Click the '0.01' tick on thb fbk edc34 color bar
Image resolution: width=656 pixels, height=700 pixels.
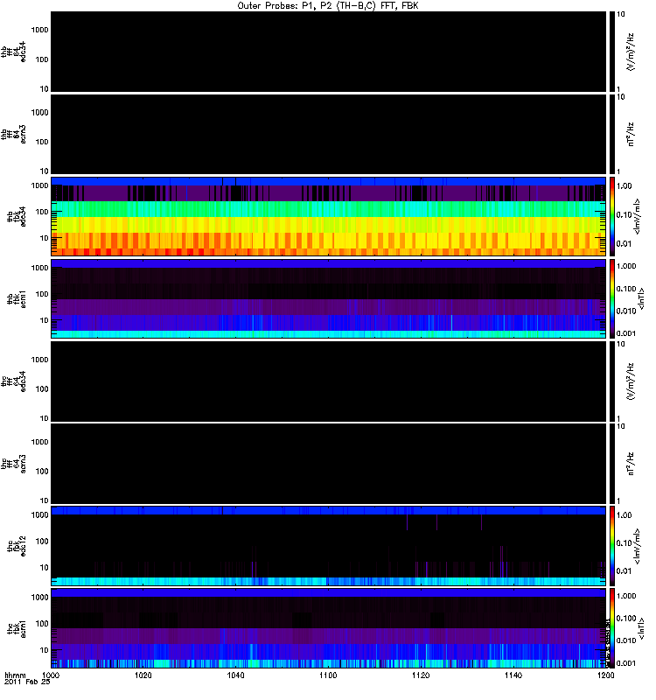(x=624, y=244)
